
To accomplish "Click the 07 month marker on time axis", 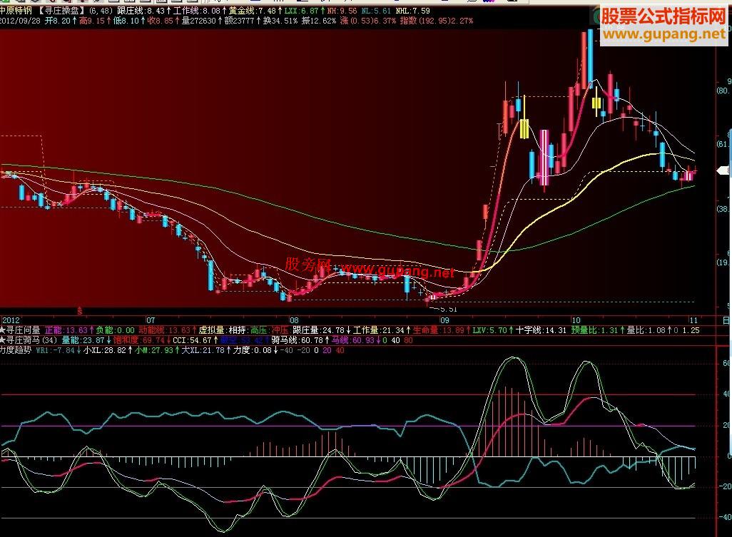I will click(x=151, y=320).
